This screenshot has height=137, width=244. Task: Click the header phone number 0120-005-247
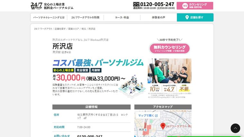coord(157,4)
